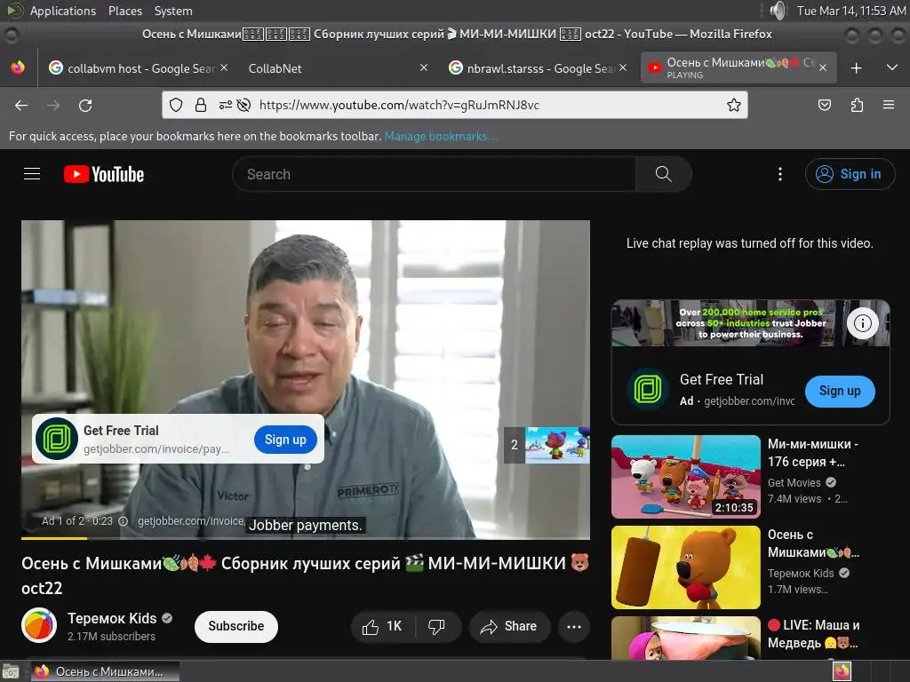Click the YouTube search magnifier button

(x=663, y=174)
